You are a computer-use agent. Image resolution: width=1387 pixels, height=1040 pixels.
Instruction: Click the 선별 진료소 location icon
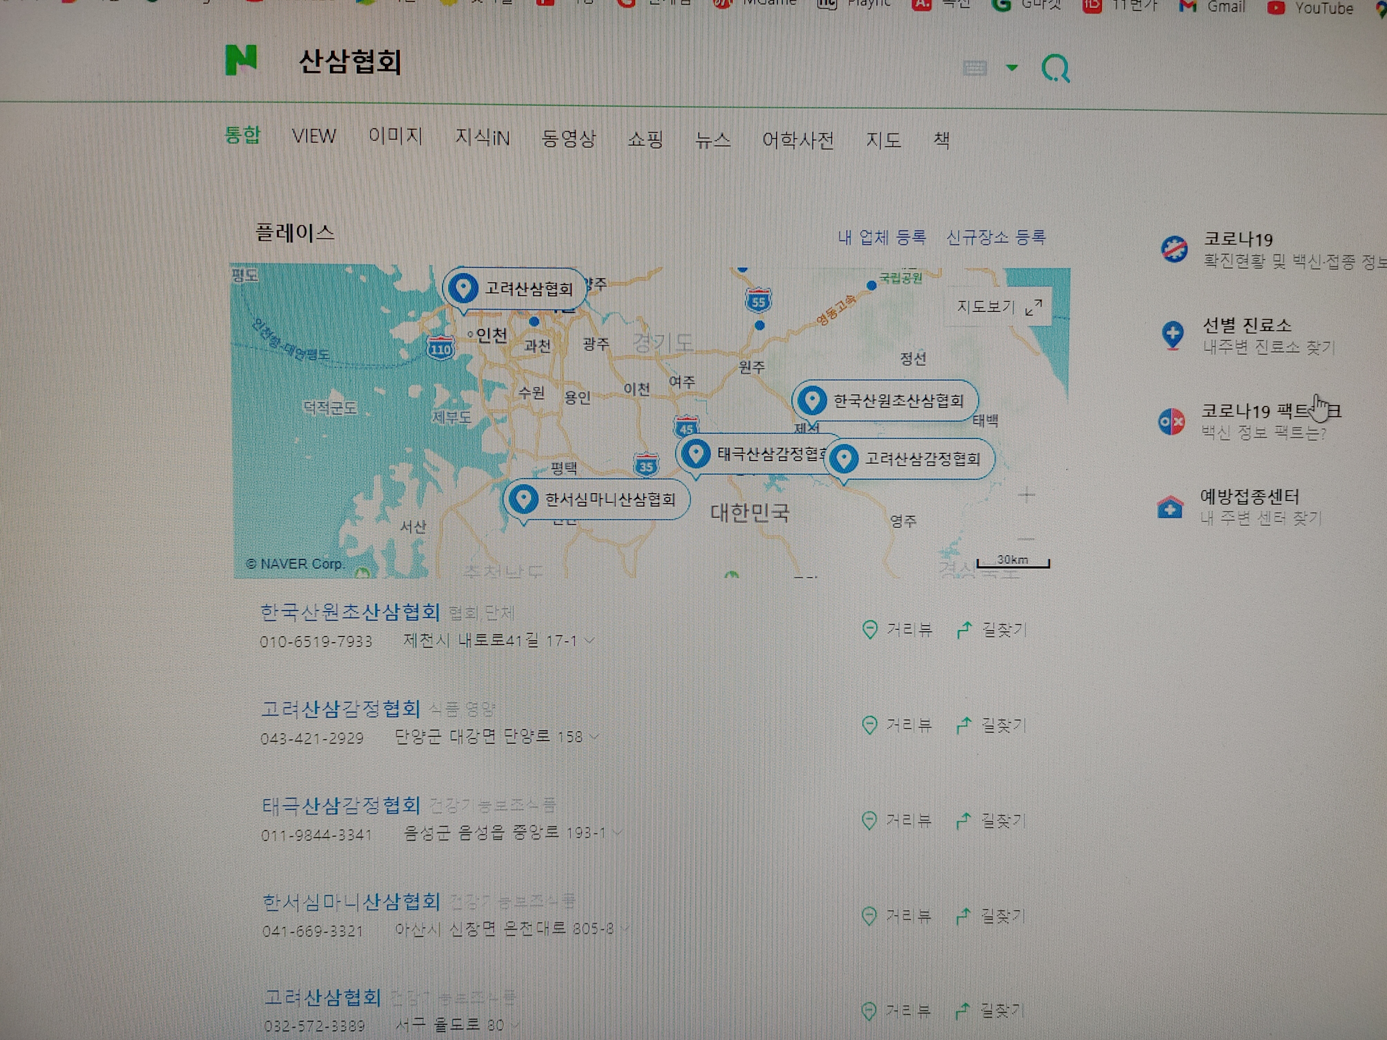point(1173,335)
